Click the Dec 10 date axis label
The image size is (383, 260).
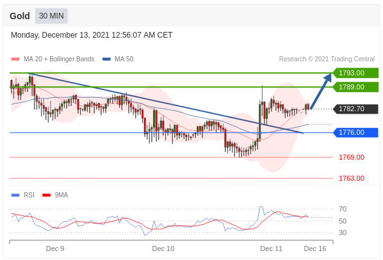click(163, 249)
